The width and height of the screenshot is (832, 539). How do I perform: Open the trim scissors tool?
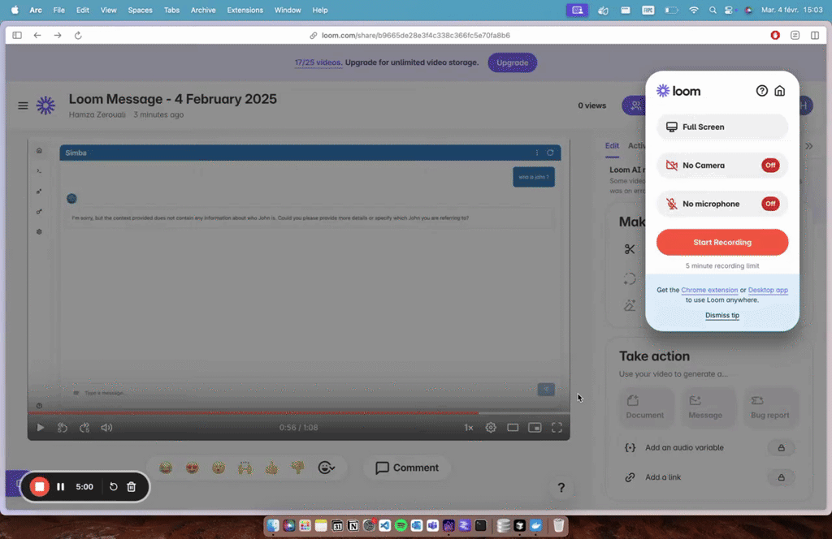tap(630, 249)
